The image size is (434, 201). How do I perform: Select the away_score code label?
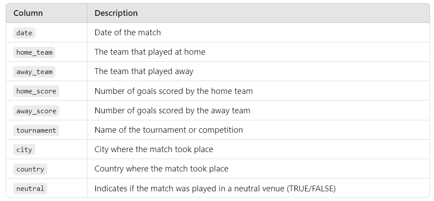pos(36,111)
